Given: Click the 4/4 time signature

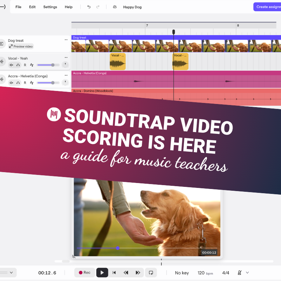Looking at the screenshot, I should pos(226,273).
